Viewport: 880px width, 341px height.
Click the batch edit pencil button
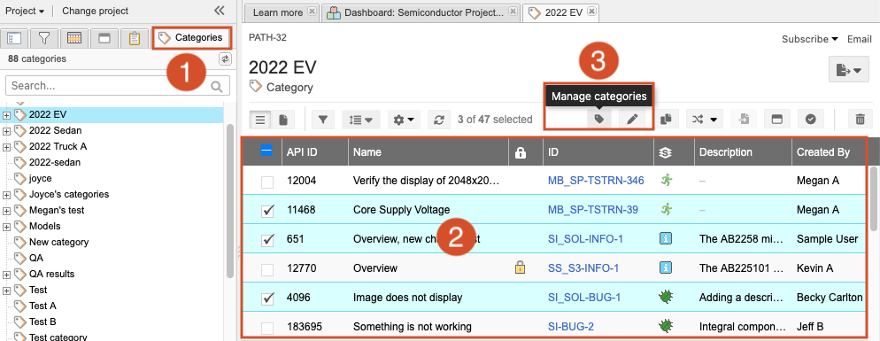pos(632,119)
